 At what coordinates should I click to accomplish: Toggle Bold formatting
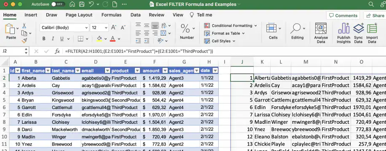coord(44,39)
